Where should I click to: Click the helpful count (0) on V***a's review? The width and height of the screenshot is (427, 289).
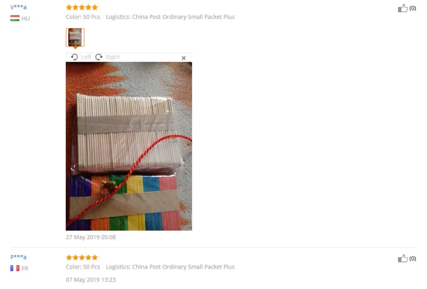coord(412,8)
